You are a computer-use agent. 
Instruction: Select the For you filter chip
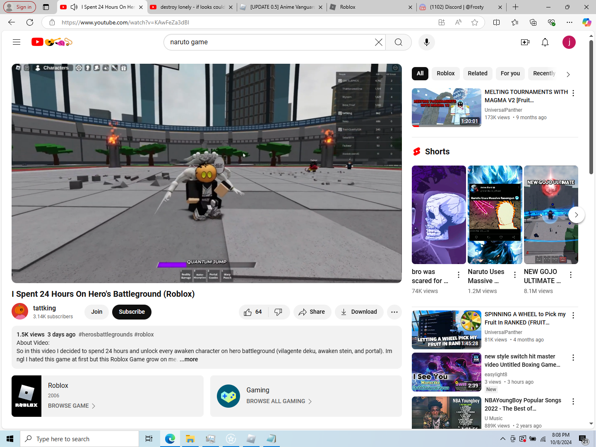(510, 74)
